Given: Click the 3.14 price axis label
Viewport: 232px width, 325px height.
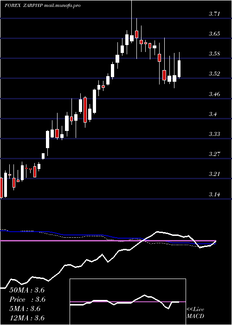Looking at the screenshot, I should pos(214,194).
